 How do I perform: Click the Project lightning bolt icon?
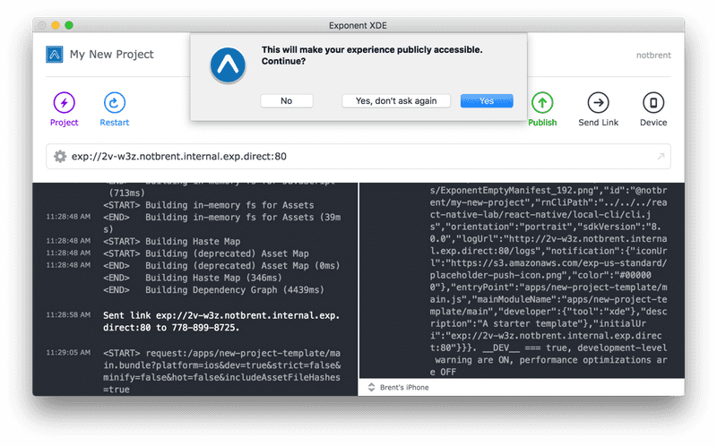(64, 102)
